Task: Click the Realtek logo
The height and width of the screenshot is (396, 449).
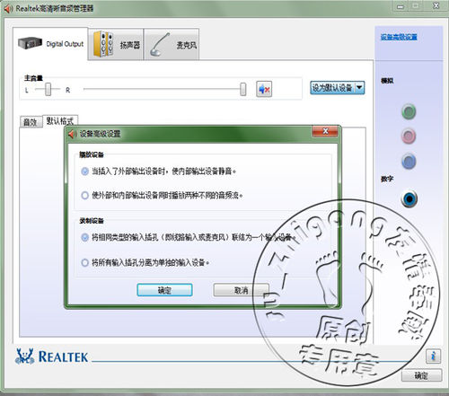Action: [51, 356]
